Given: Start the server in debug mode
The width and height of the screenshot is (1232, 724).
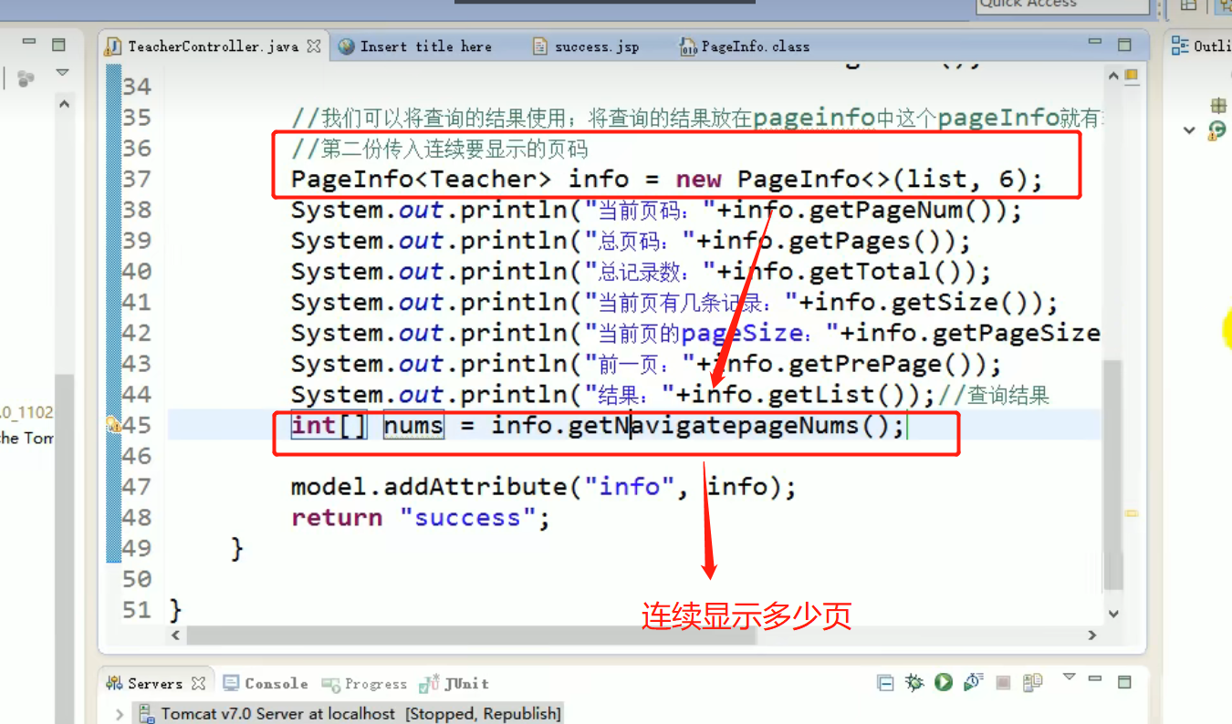Looking at the screenshot, I should click(914, 682).
